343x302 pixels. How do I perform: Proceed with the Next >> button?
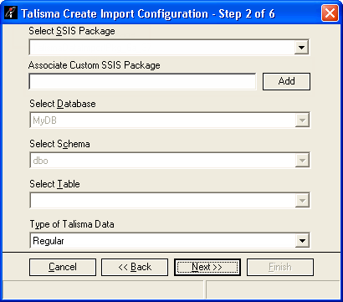(207, 267)
